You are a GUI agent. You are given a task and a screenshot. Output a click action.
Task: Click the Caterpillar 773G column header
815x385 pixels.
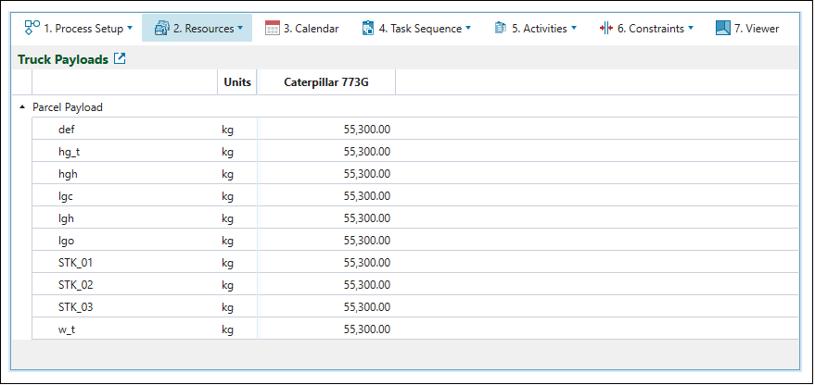326,82
